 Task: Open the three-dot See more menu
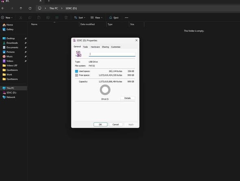127,18
